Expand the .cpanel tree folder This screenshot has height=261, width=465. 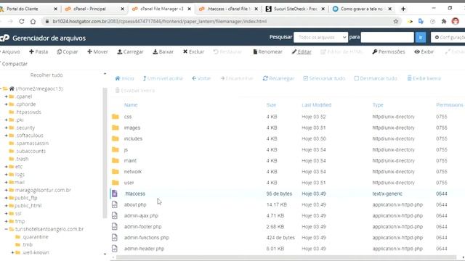[6, 96]
